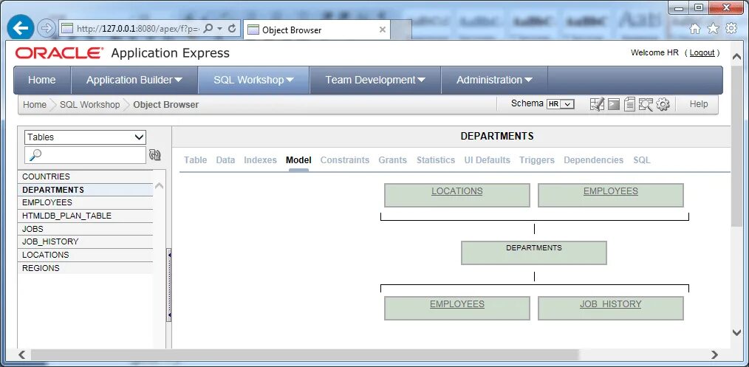Click the horizontal scrollbar left arrow
749x367 pixels.
click(x=22, y=354)
